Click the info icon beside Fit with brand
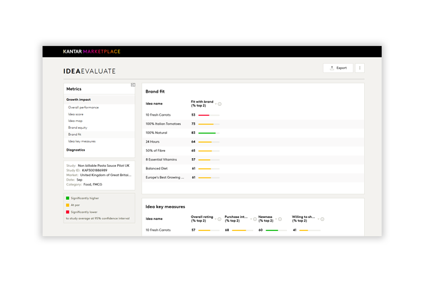424x282 pixels. click(219, 104)
